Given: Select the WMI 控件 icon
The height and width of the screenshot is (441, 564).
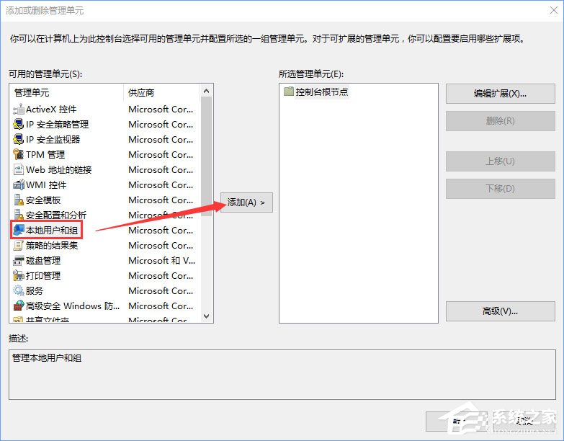Looking at the screenshot, I should [x=18, y=185].
